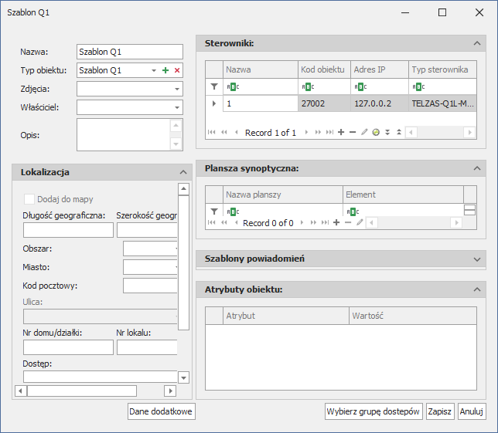This screenshot has width=498, height=433.
Task: Click green round icon in Sterowniki navigator
Action: [x=376, y=132]
